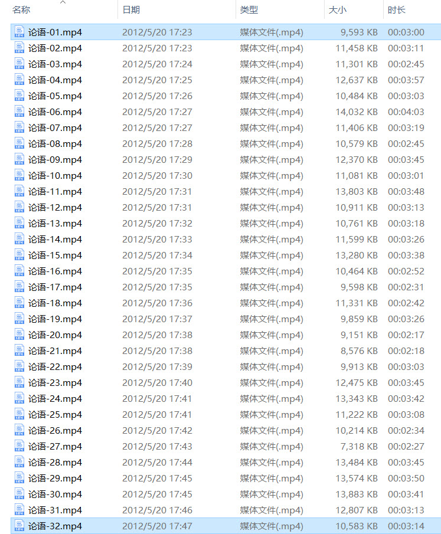Sort list by the 日期 column header
Viewport: 441px width, 534px height.
click(131, 10)
